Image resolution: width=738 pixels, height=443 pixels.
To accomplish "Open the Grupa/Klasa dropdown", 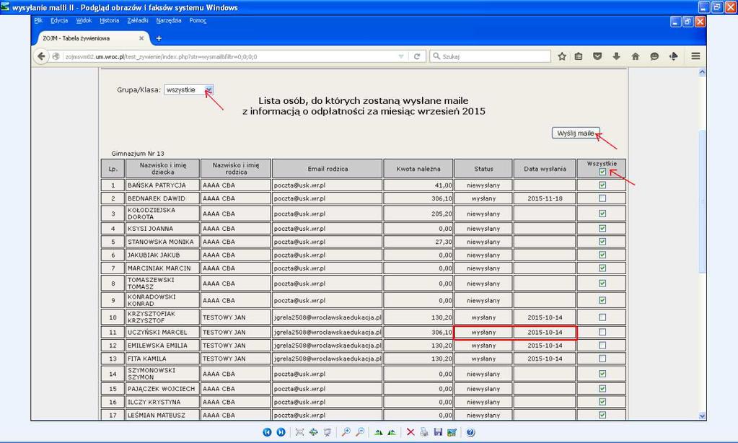I will [189, 89].
